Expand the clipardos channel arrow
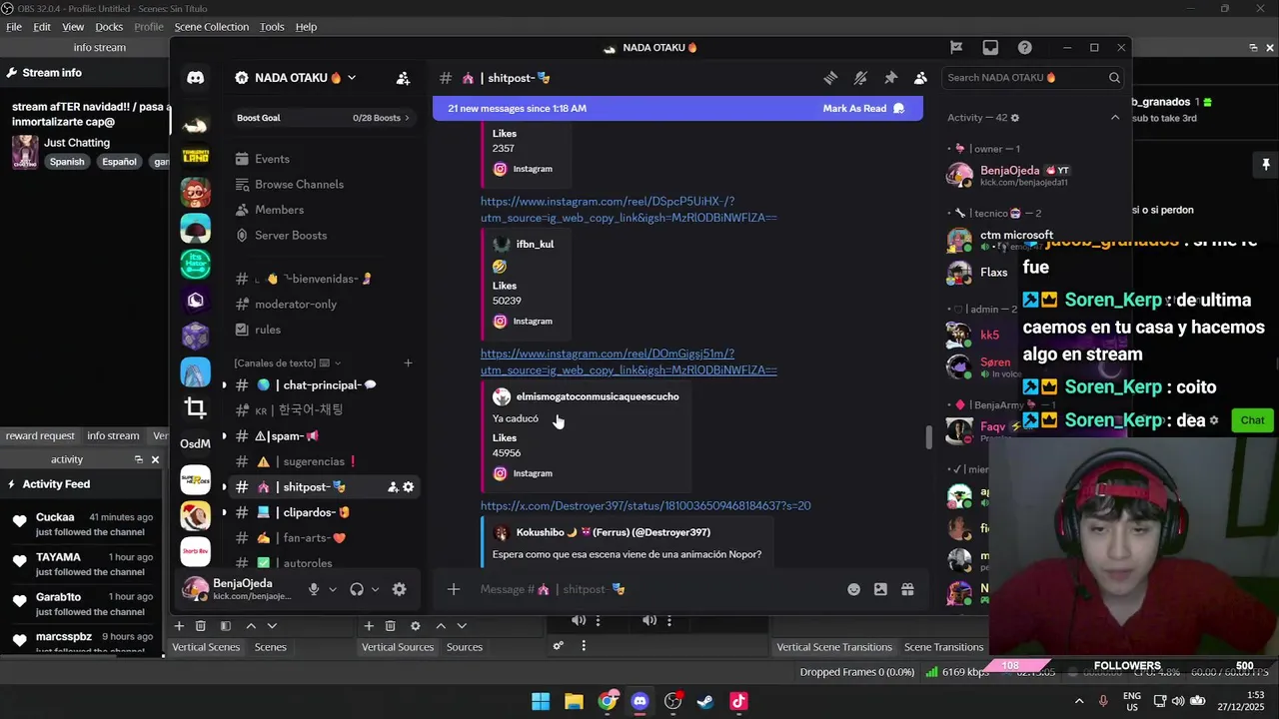The height and width of the screenshot is (719, 1279). pyautogui.click(x=224, y=512)
